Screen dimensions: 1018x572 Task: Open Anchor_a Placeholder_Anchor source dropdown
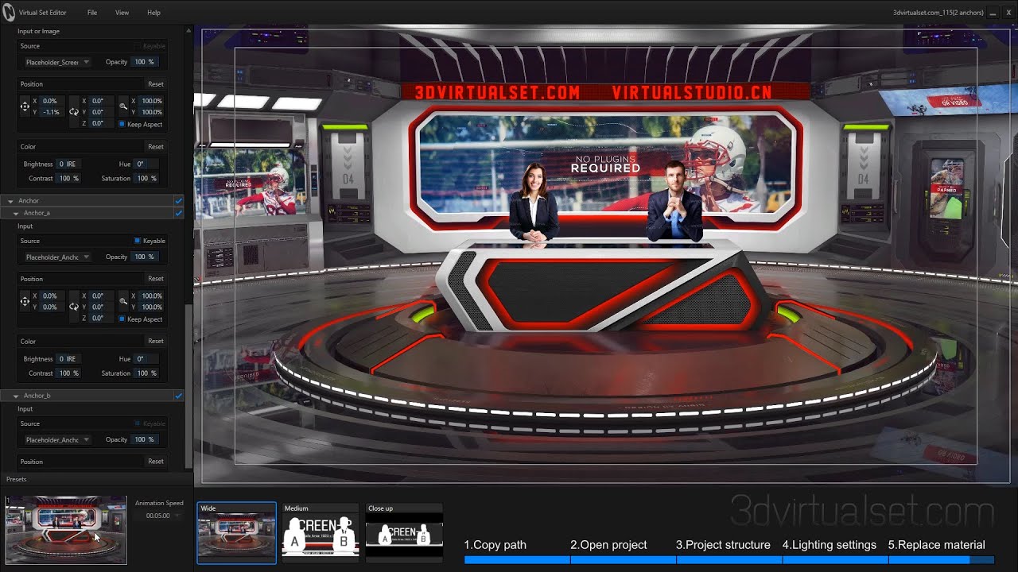[57, 257]
